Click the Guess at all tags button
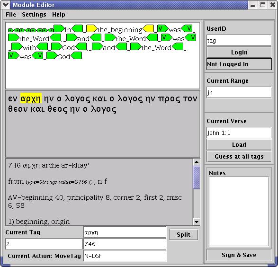This screenshot has height=267, width=278. 239,156
